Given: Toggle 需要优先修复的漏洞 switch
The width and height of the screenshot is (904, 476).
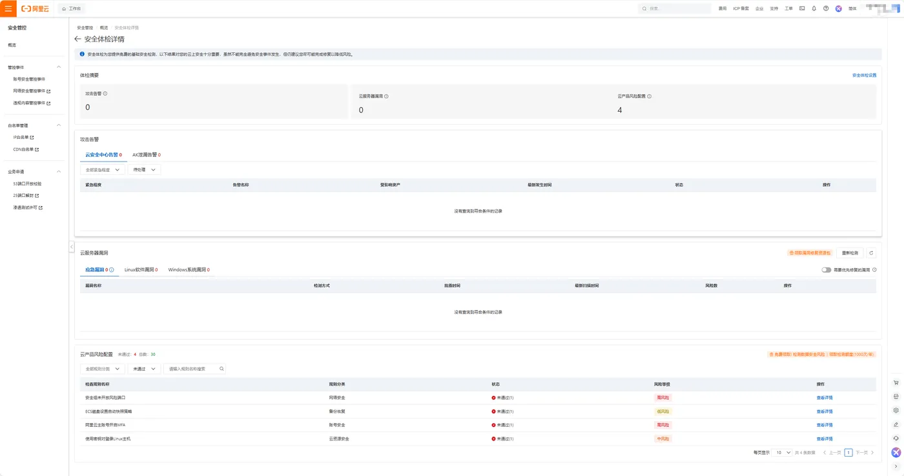Looking at the screenshot, I should pyautogui.click(x=827, y=270).
